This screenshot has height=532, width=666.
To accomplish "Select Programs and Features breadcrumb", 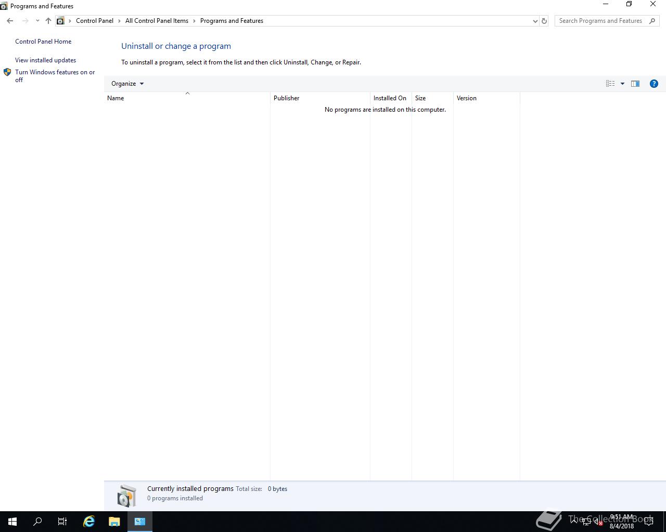I will click(x=232, y=21).
